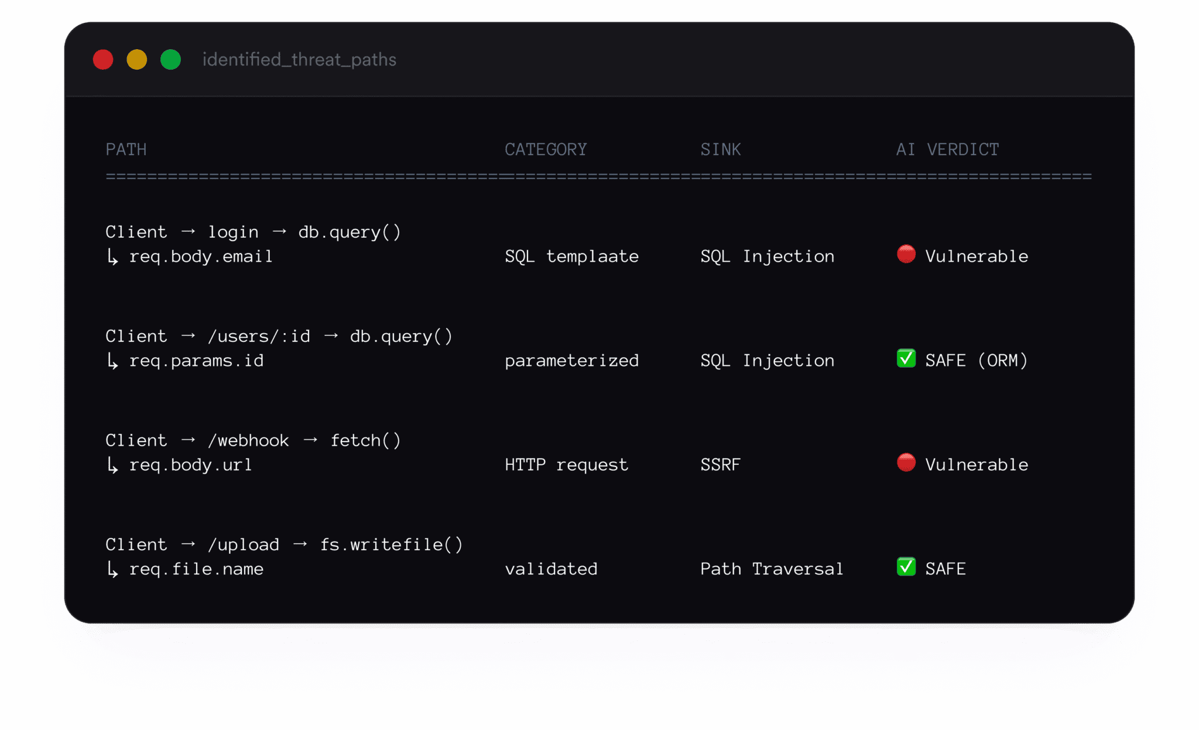Click the green checkmark in the upload row

tap(906, 567)
